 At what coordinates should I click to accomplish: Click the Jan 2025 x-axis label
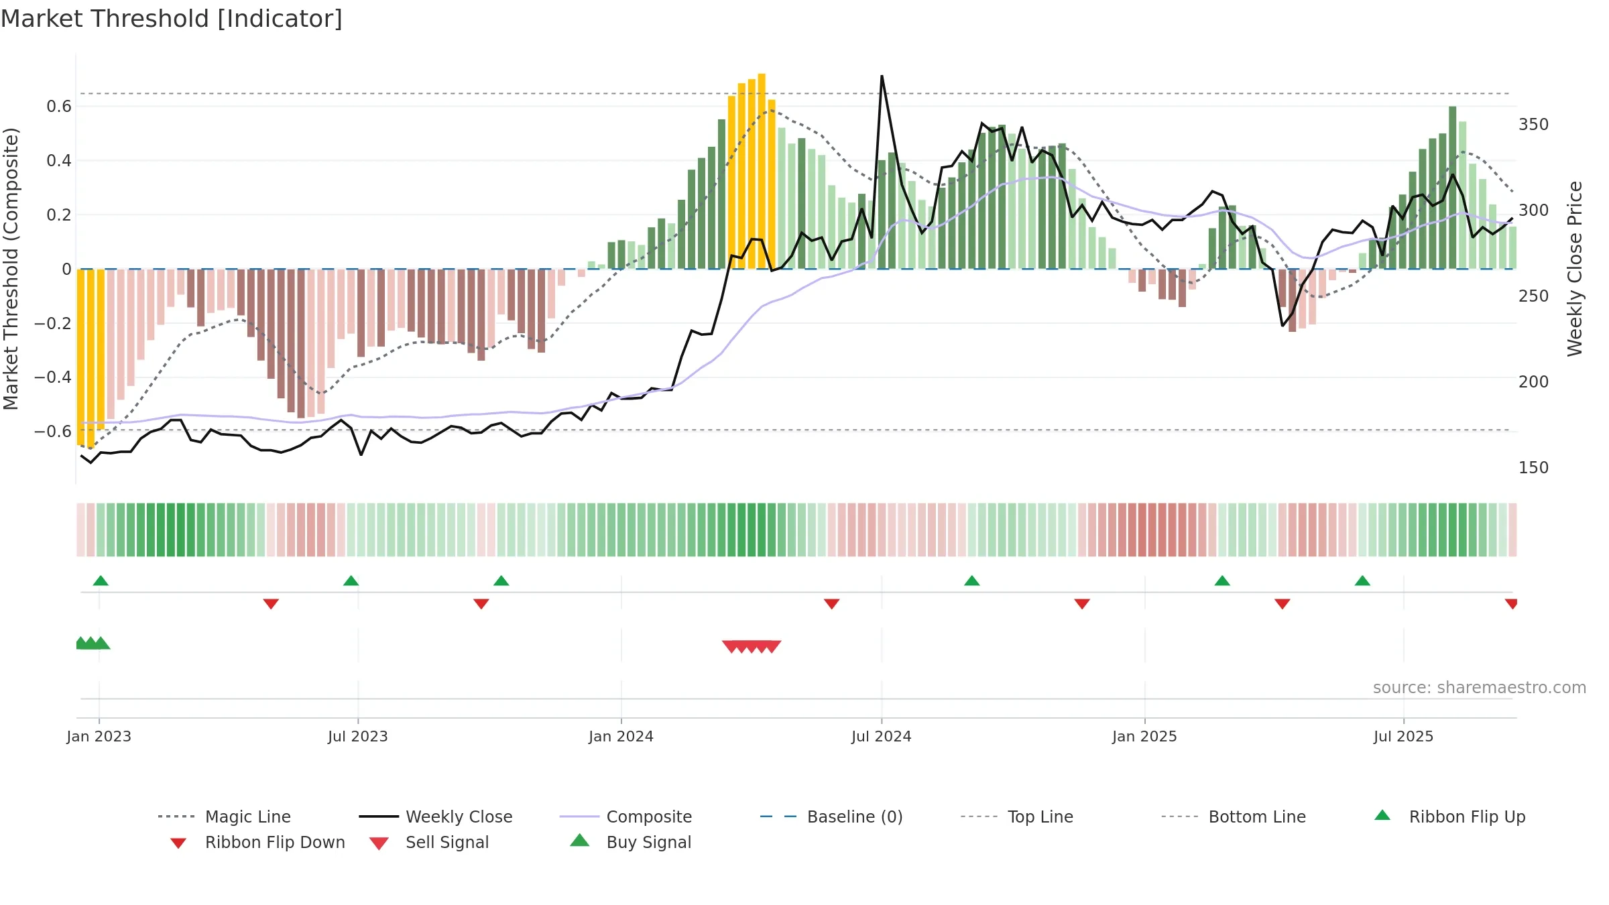coord(1144,736)
